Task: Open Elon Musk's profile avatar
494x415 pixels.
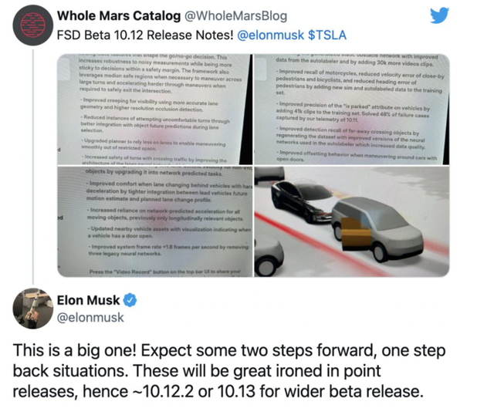Action: (32, 309)
